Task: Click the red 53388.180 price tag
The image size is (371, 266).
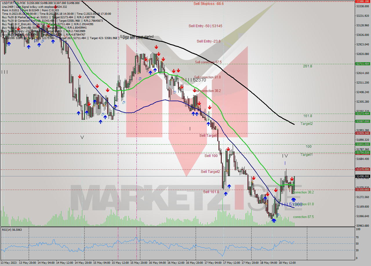Action: [x=363, y=1]
